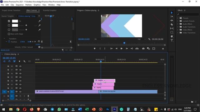Go to Out point in Program monitor

pos(132,49)
